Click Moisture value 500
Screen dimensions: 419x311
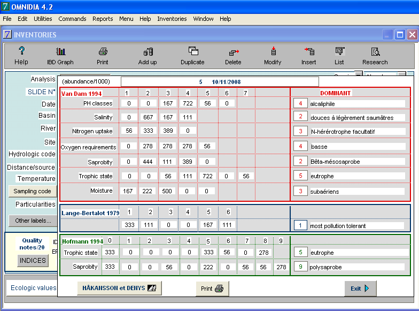click(x=167, y=191)
